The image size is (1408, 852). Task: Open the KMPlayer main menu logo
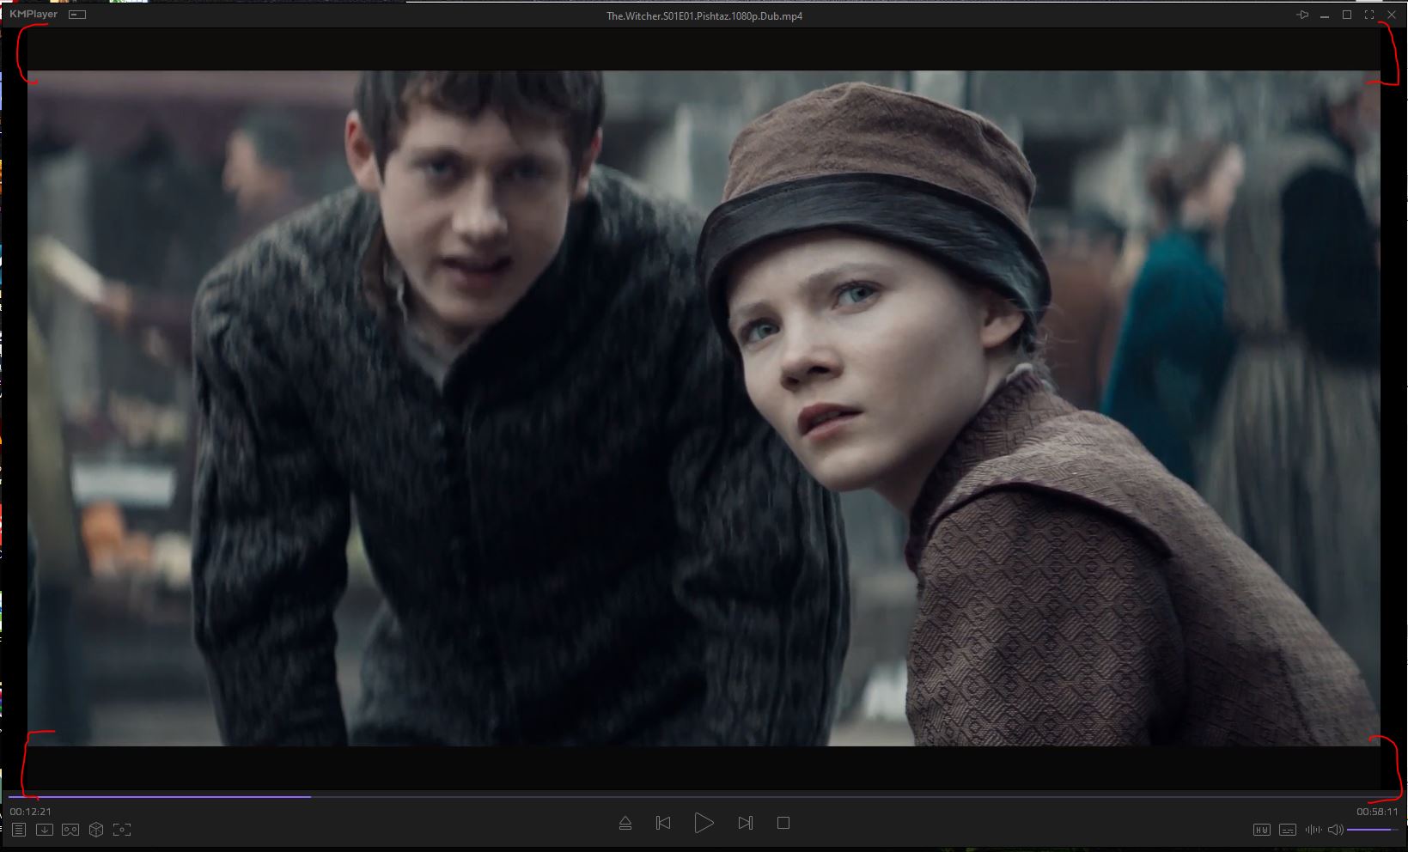pyautogui.click(x=34, y=15)
